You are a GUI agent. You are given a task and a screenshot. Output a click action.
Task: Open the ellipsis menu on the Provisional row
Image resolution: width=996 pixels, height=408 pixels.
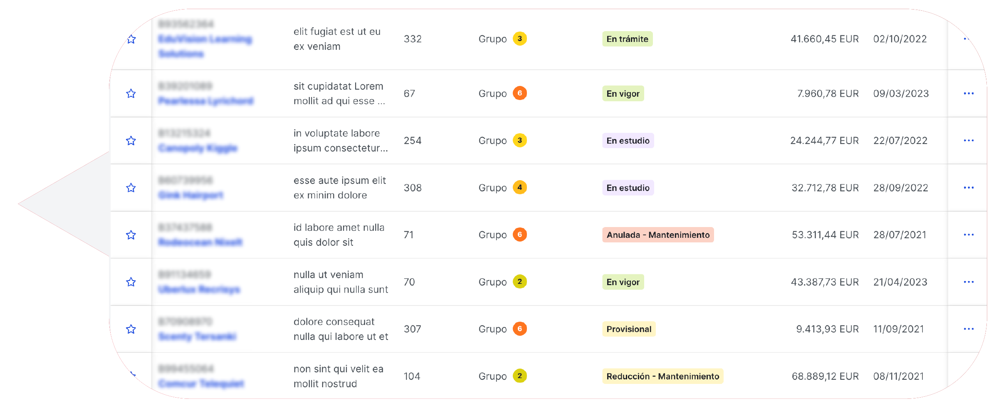click(x=969, y=329)
